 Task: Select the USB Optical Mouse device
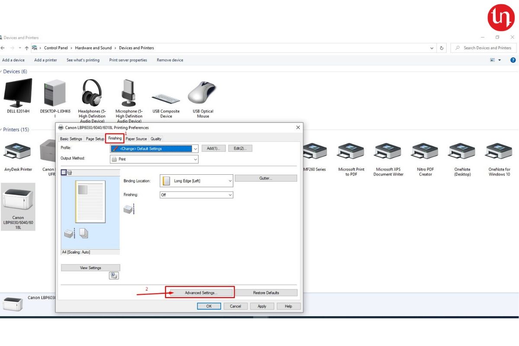tap(203, 99)
